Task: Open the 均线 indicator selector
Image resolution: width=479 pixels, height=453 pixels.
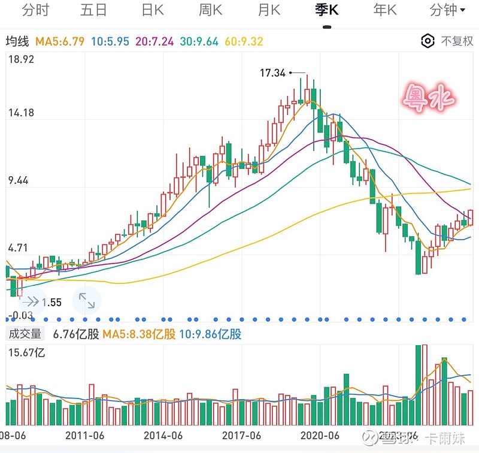Action: pyautogui.click(x=17, y=41)
